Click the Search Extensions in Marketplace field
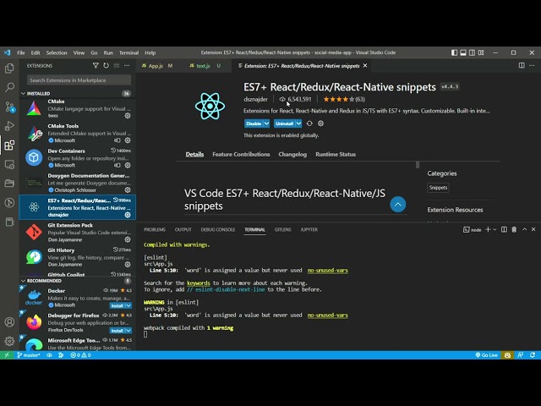 click(79, 80)
